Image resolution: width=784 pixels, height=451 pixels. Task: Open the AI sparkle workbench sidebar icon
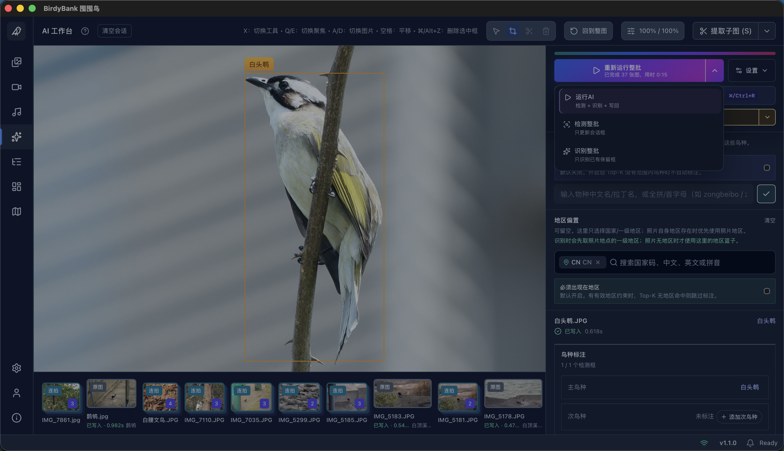pos(16,137)
